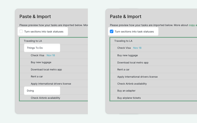This screenshot has height=123, width=197.
Task: Click Rent a car in right list
Action: coord(123,70)
